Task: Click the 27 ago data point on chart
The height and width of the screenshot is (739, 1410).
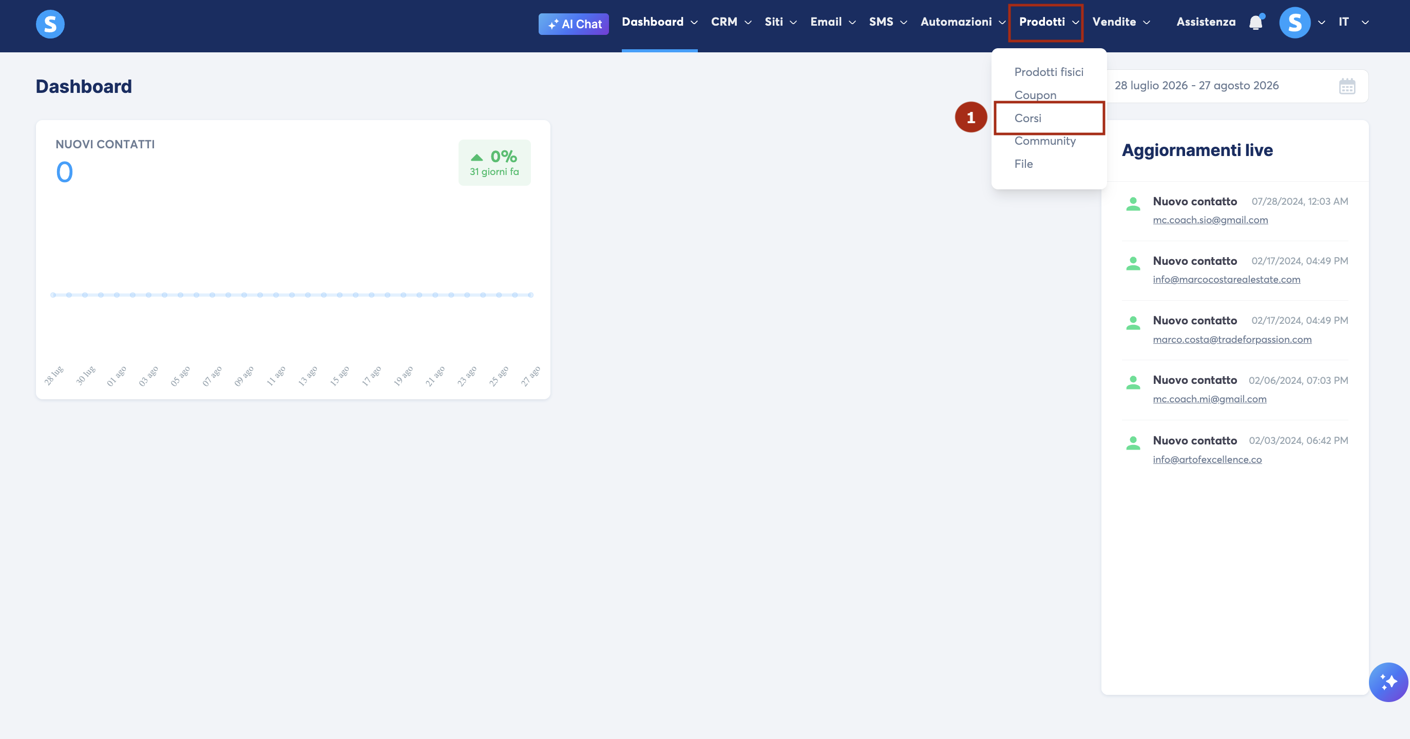Action: tap(530, 295)
